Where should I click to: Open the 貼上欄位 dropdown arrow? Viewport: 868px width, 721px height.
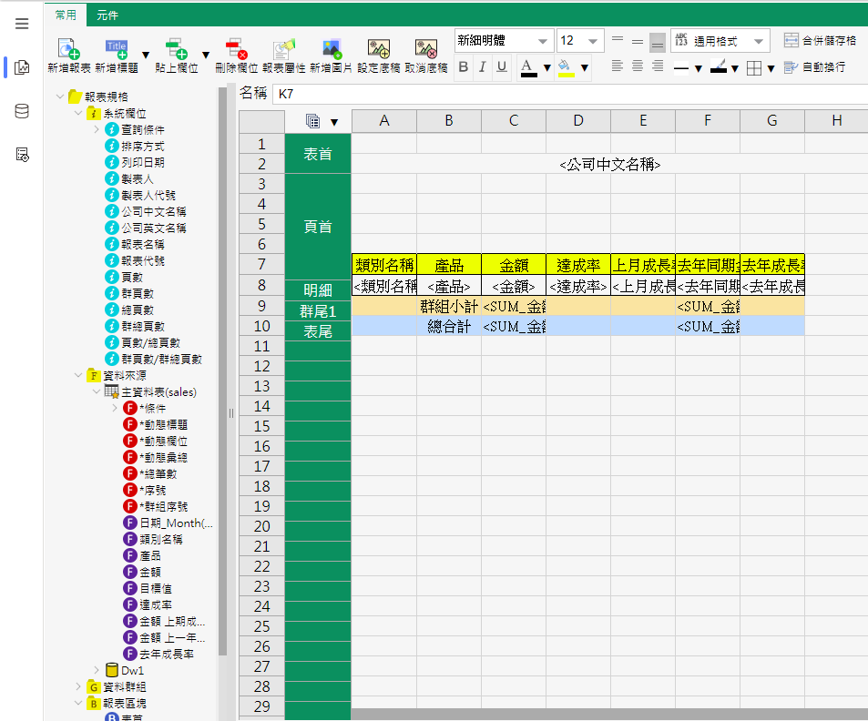[x=206, y=56]
